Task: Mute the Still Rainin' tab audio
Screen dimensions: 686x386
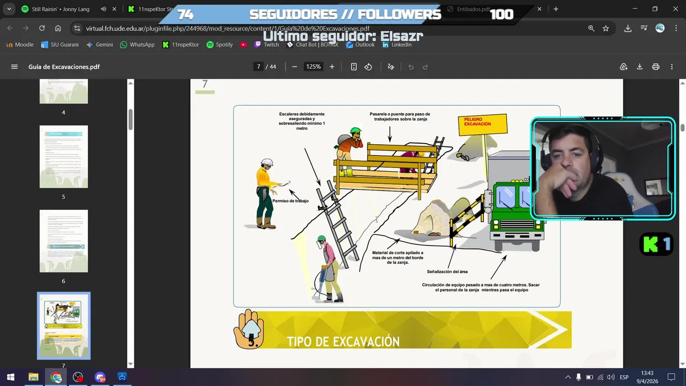Action: pyautogui.click(x=103, y=9)
